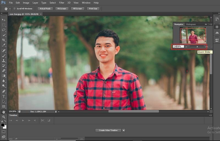Screen dimensions: 220x141
Task: Click the Navigator zoom slider handle
Action: click(197, 47)
